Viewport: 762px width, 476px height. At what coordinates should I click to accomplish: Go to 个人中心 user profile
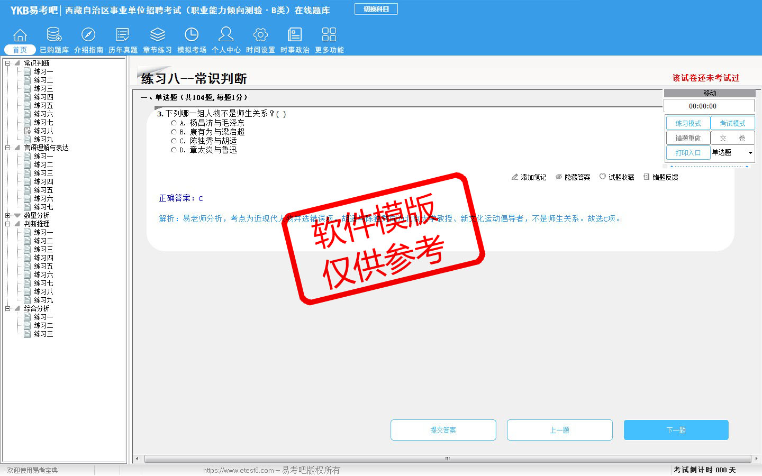tap(226, 35)
